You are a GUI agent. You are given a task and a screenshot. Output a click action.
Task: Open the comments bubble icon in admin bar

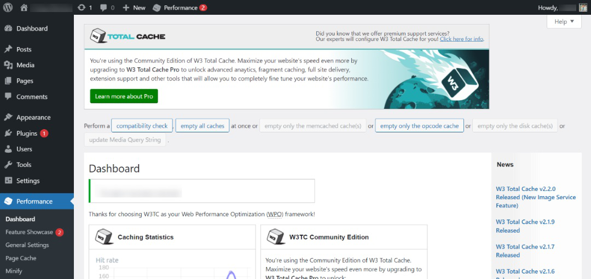(x=103, y=8)
